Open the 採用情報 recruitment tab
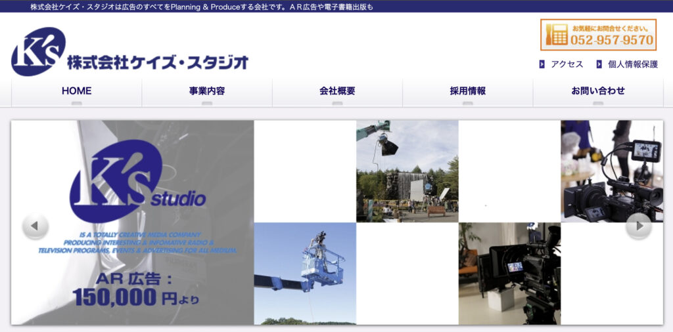 pos(467,91)
